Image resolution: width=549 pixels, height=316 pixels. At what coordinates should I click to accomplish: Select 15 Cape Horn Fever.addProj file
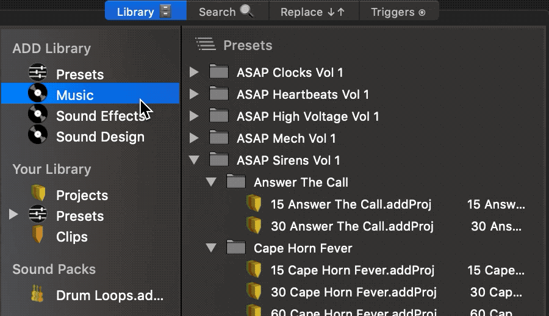[352, 270]
